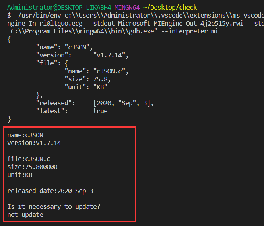Click the name:cJSON output line

click(25, 135)
